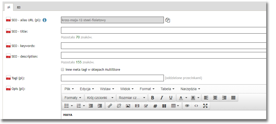The width and height of the screenshot is (276, 124).
Task: Click the hash anchor icon in toolbar
Action: [155, 106]
